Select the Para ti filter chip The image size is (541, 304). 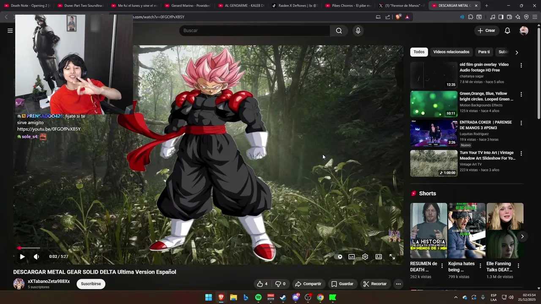484,52
